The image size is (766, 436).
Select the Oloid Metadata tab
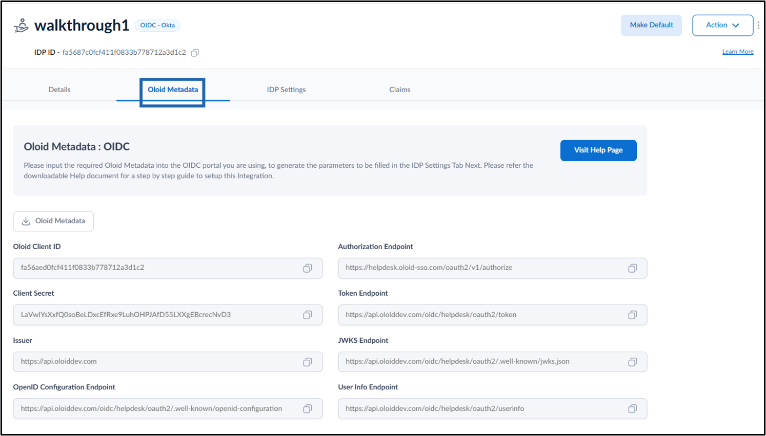[x=173, y=90]
